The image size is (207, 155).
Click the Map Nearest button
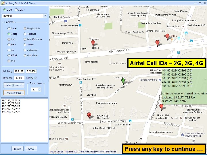14,93
